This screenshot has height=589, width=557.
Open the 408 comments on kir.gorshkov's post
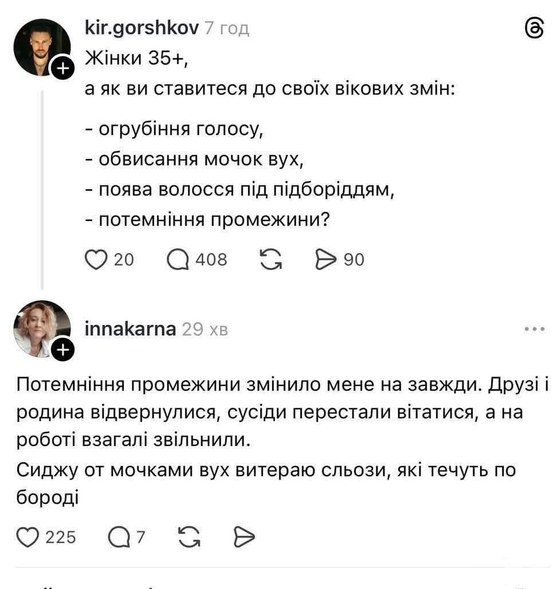177,260
